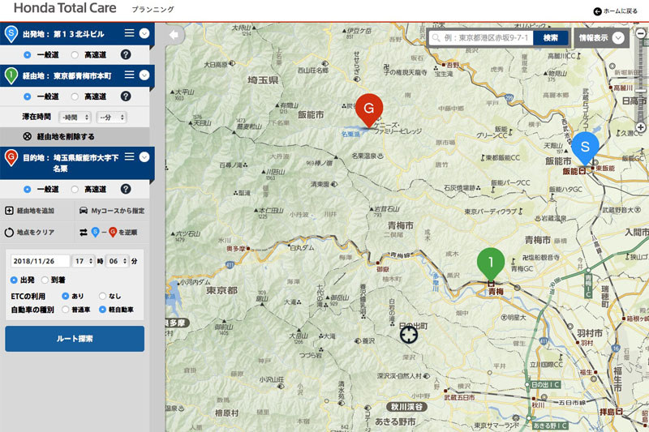Expand the 出発地 chevron dropdown
Screen dimensions: 649x432
point(144,33)
